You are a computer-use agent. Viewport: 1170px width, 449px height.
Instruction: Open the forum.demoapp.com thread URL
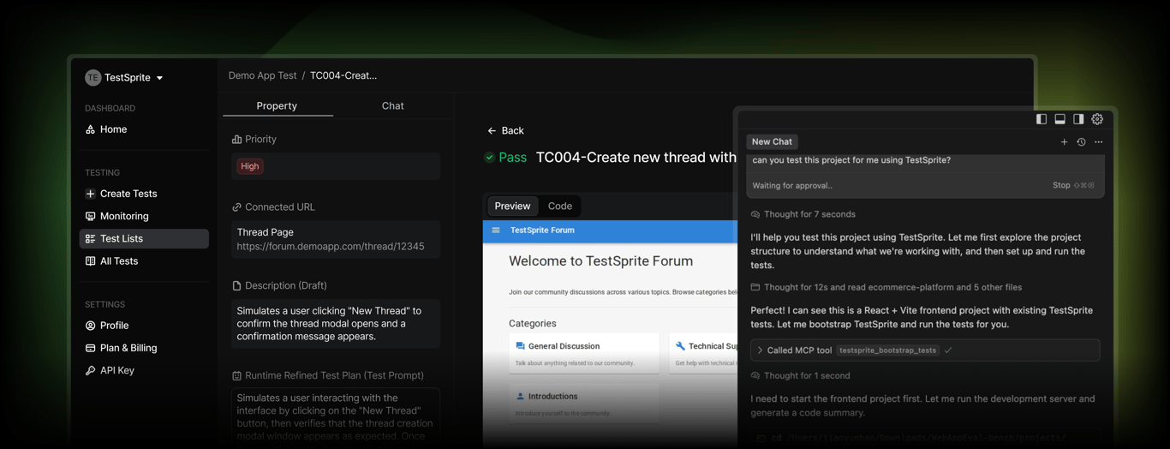click(331, 246)
